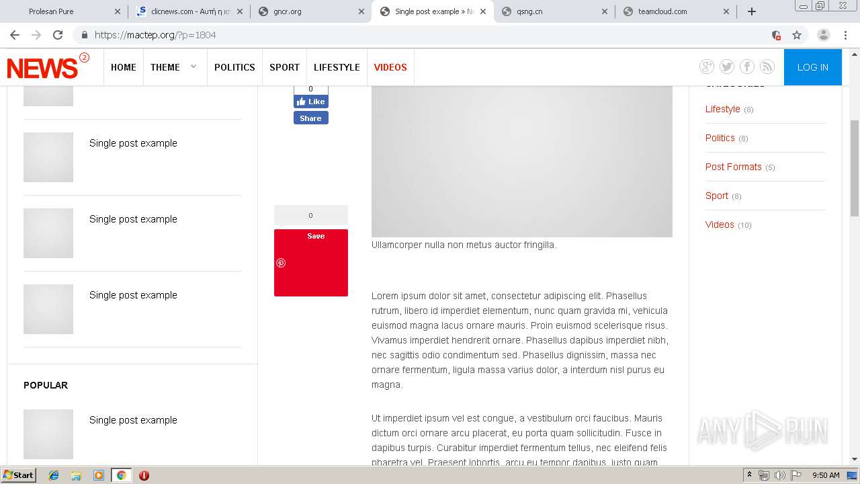Close the qsng.cn tab

(605, 11)
